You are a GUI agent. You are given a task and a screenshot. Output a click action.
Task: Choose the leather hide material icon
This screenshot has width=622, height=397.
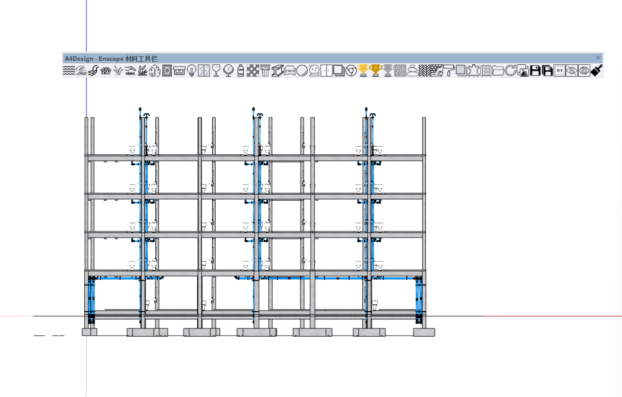tap(473, 71)
